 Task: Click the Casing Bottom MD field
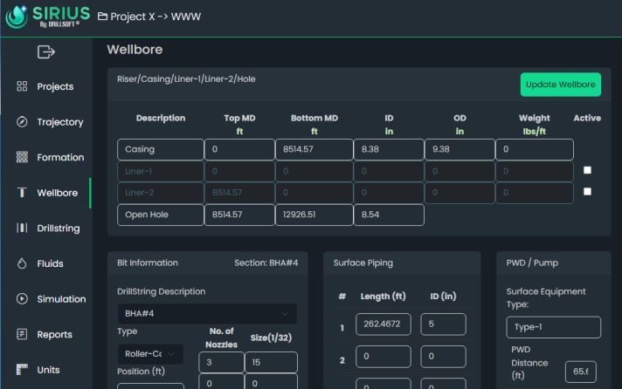pyautogui.click(x=314, y=150)
